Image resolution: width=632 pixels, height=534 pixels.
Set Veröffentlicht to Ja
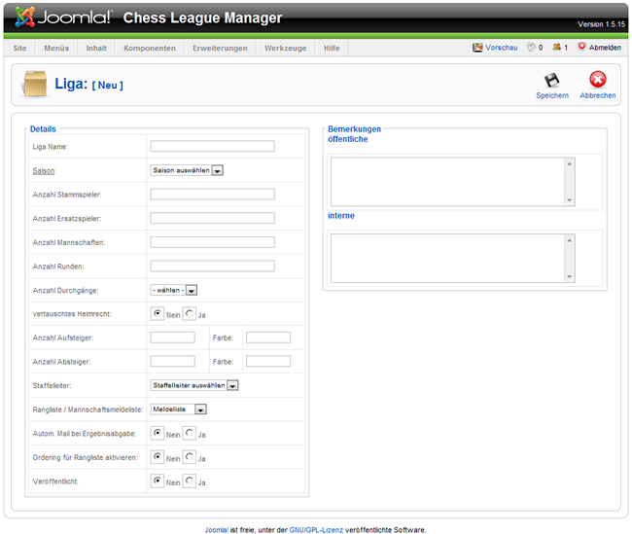190,481
